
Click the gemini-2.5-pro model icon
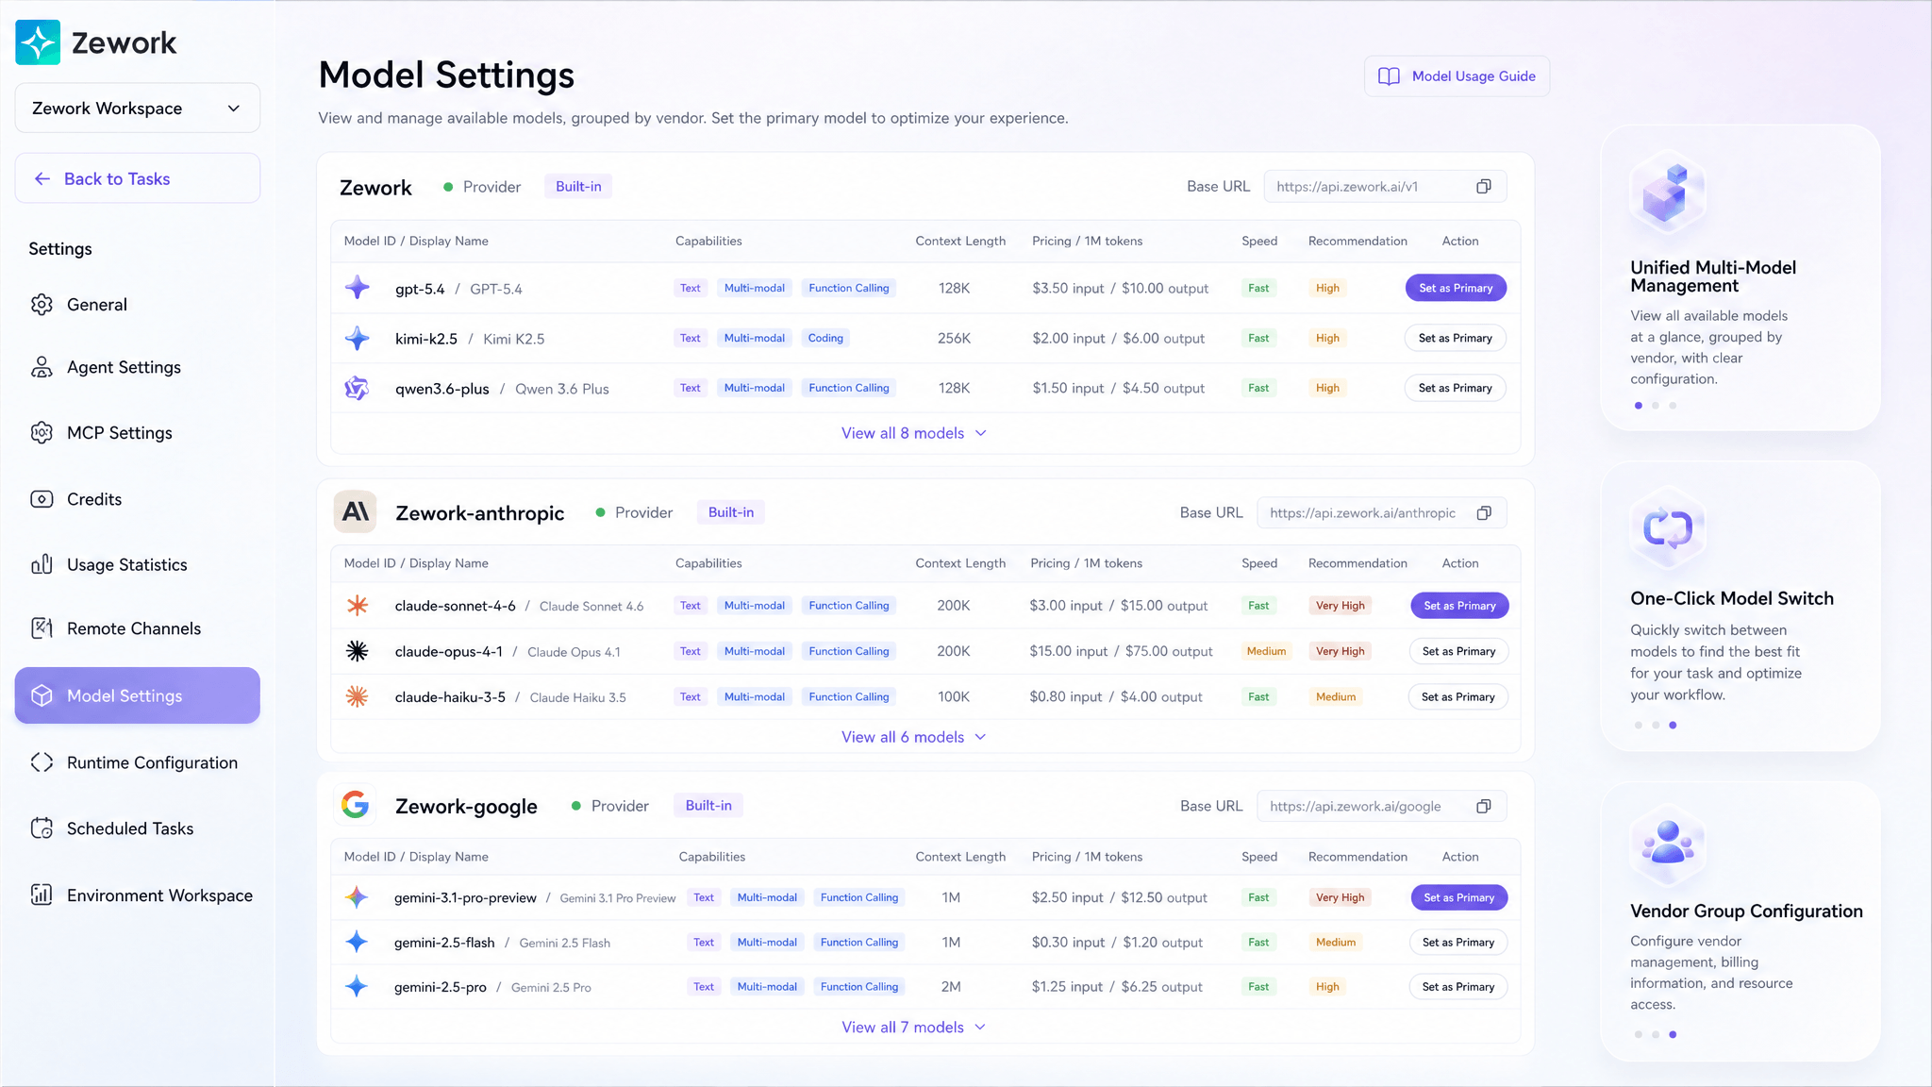[x=357, y=987]
